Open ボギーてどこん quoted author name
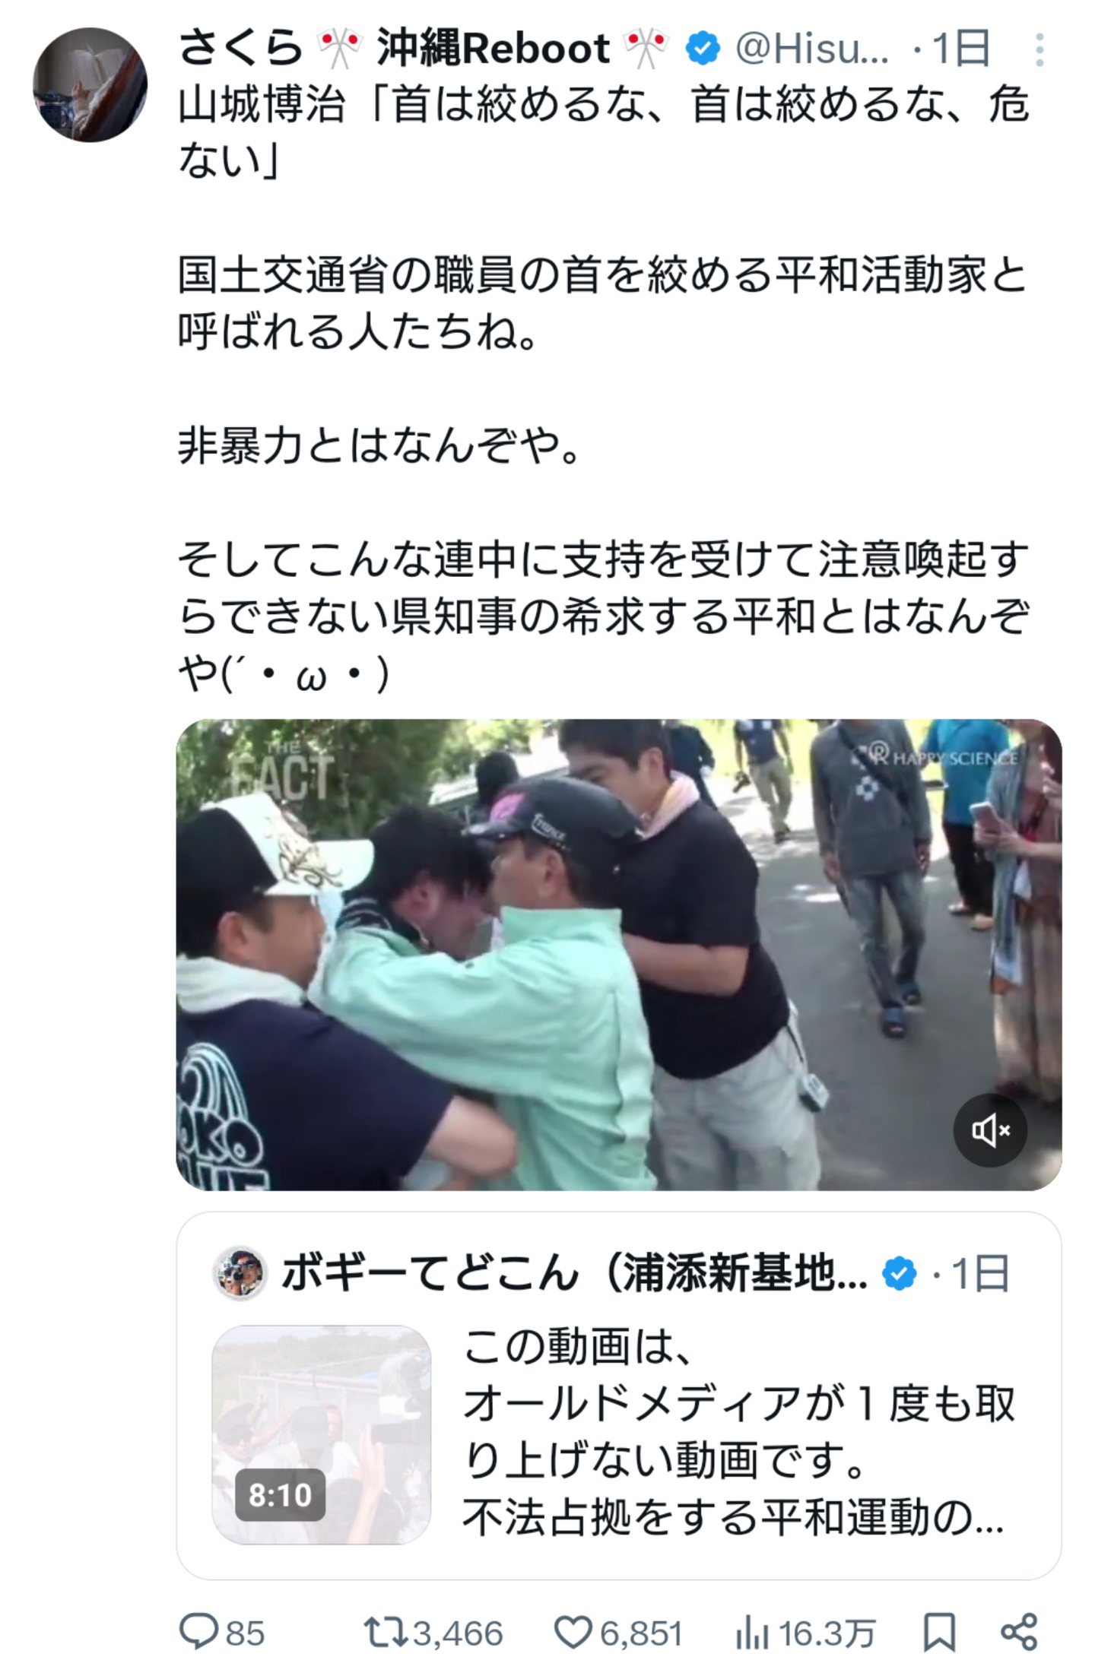Image resolution: width=1095 pixels, height=1676 pixels. click(x=574, y=1273)
